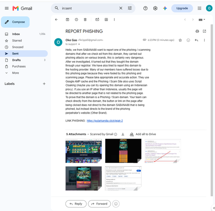Screen dimensions: 215x211
Task: Open the account avatar at top right
Action: [x=209, y=8]
